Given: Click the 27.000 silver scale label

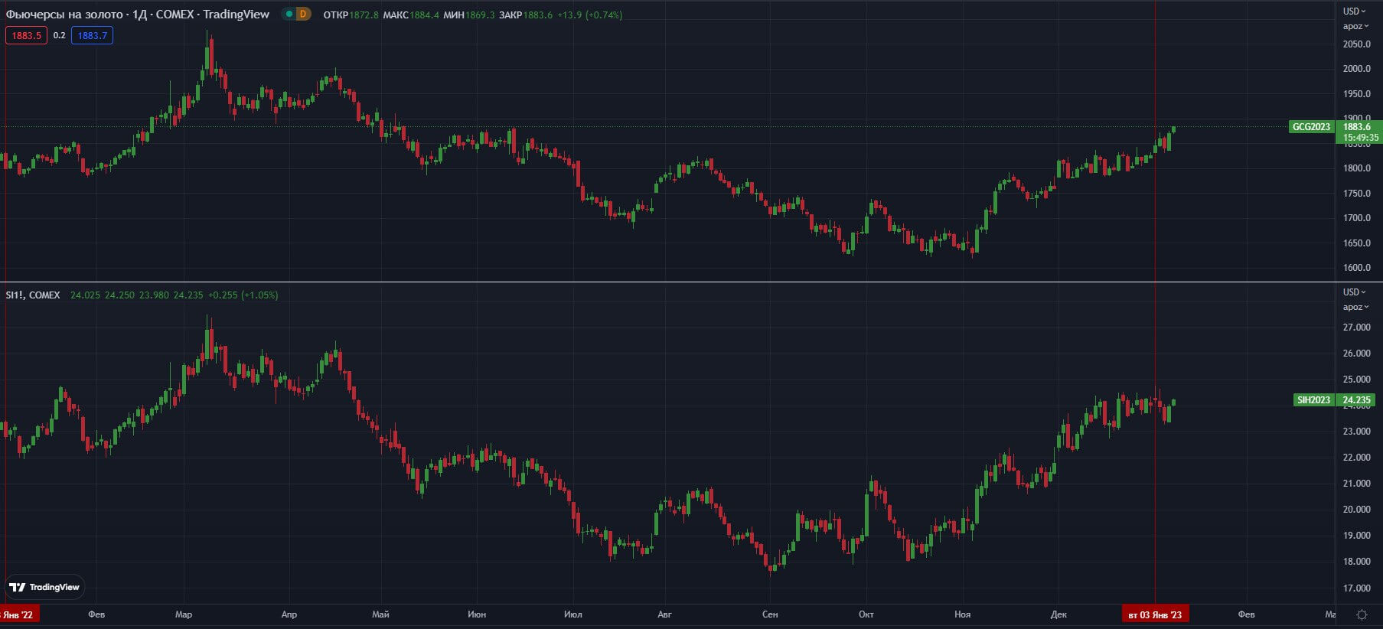Looking at the screenshot, I should point(1356,328).
